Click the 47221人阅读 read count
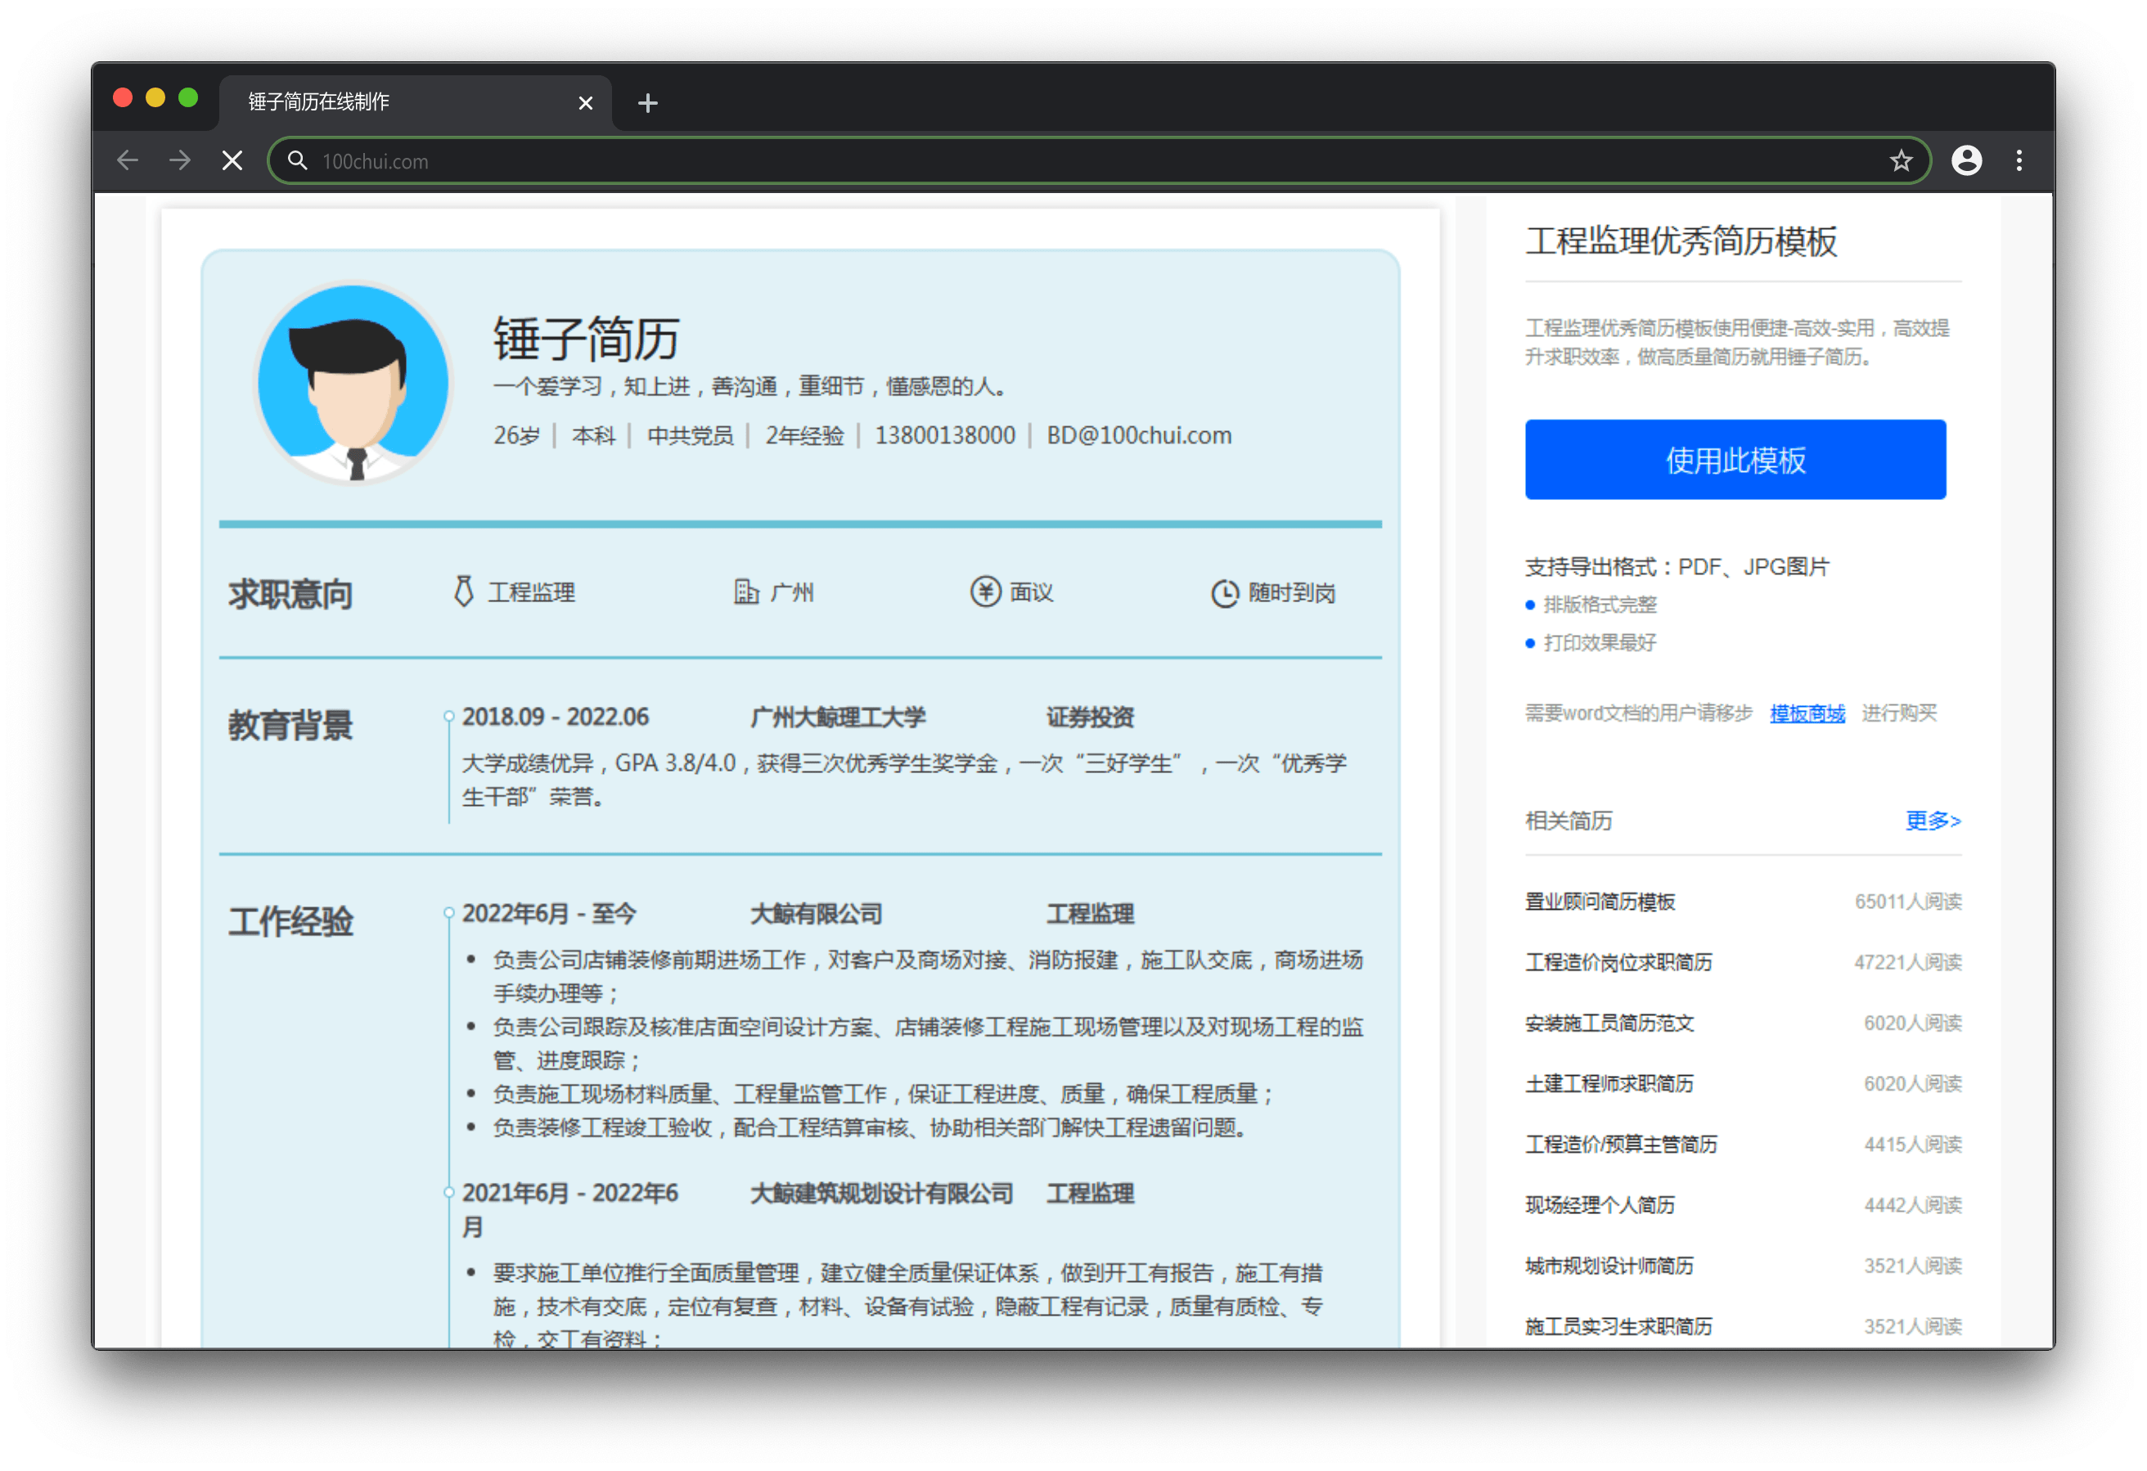 click(x=1908, y=962)
